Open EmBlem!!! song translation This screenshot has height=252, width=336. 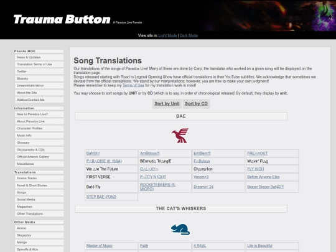click(x=202, y=154)
